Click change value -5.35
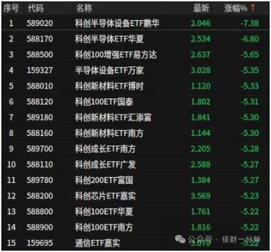 pyautogui.click(x=250, y=70)
